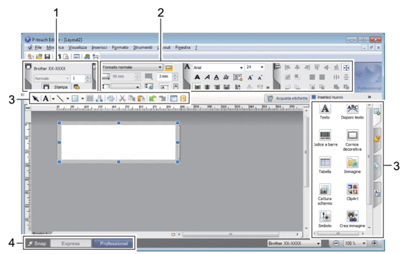The height and width of the screenshot is (254, 411).
Task: Open the Strumenti menu
Action: pyautogui.click(x=143, y=48)
